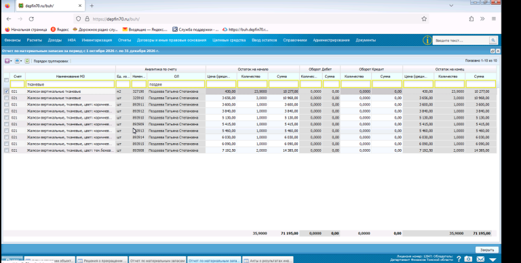
Task: Open Начальная страница bookmark
Action: (26, 30)
